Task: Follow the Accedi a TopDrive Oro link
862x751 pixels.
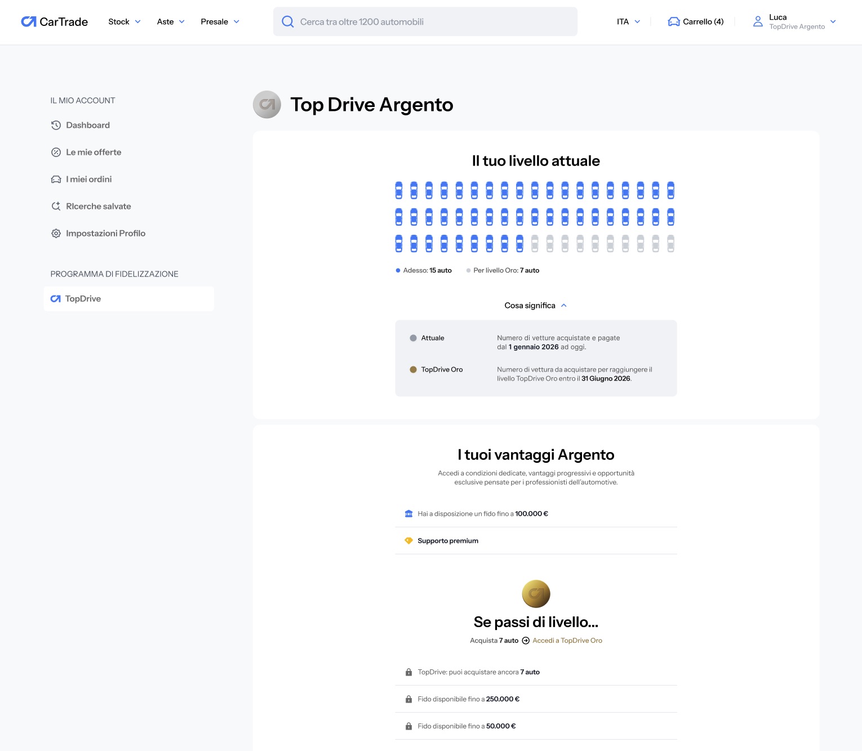Action: [567, 640]
